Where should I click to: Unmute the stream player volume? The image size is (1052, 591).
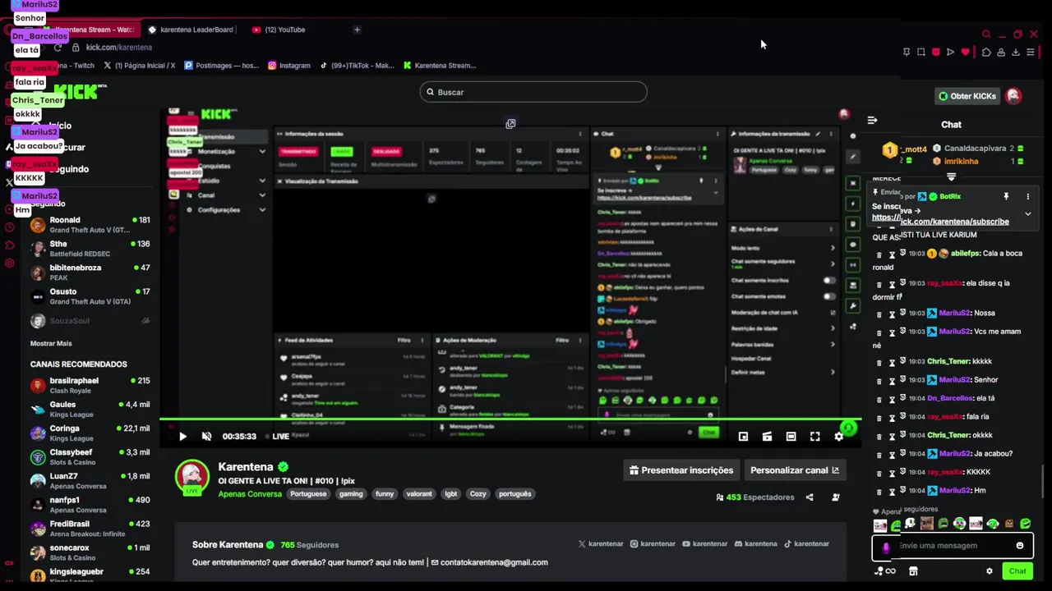pyautogui.click(x=206, y=437)
